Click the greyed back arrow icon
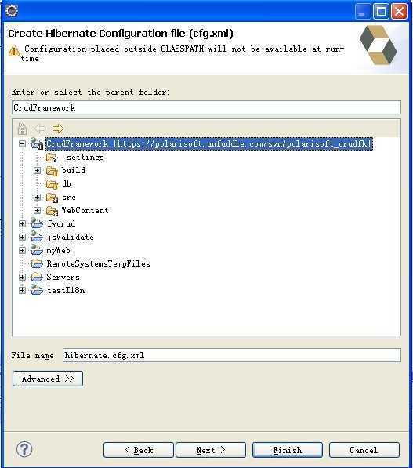413x468 pixels. point(40,129)
